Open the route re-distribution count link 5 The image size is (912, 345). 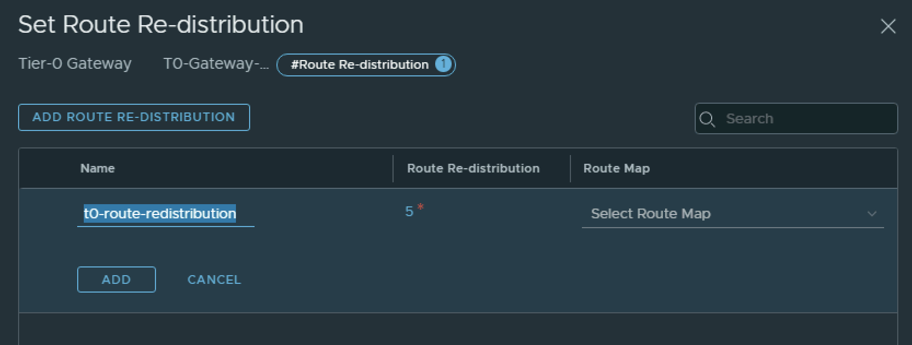409,212
